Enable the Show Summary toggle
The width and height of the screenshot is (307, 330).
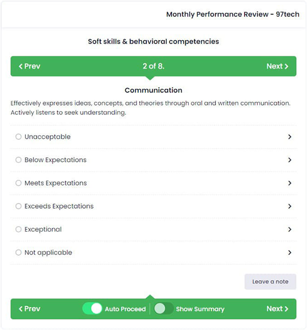pos(163,309)
